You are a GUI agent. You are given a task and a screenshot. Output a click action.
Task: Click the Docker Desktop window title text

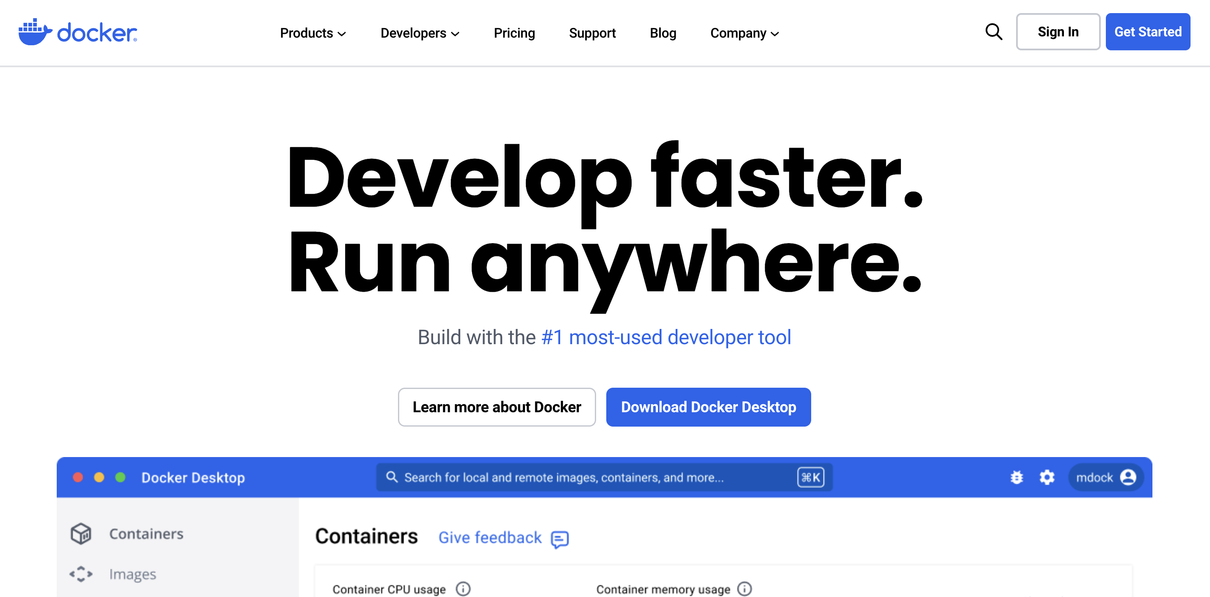[x=193, y=477]
